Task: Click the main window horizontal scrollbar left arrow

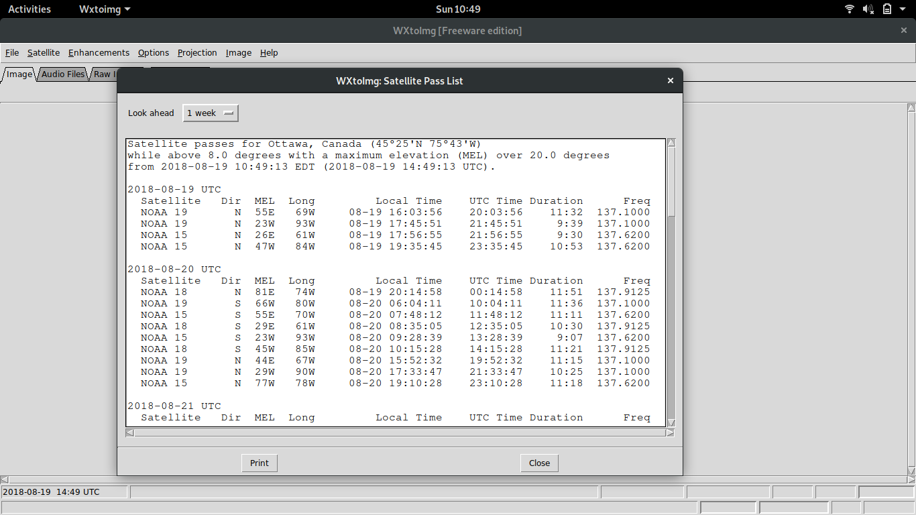Action: coord(4,479)
